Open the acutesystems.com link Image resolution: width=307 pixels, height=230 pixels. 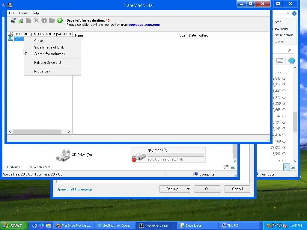point(144,25)
